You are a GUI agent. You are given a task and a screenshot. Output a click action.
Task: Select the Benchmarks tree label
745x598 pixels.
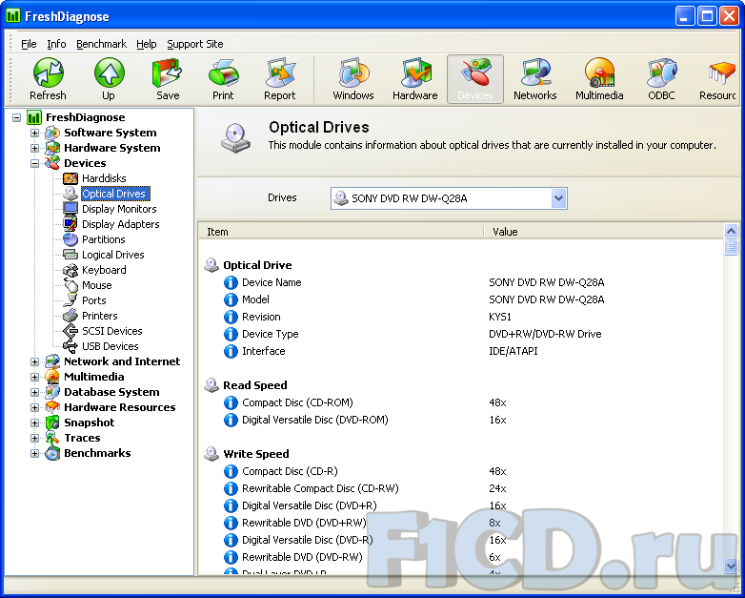click(x=97, y=453)
